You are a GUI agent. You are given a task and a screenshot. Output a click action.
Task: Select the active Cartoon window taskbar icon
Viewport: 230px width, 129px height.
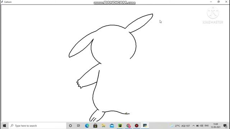[x=145, y=126]
